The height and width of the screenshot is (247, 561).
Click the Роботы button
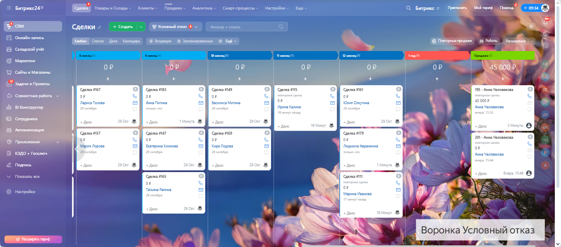[488, 41]
